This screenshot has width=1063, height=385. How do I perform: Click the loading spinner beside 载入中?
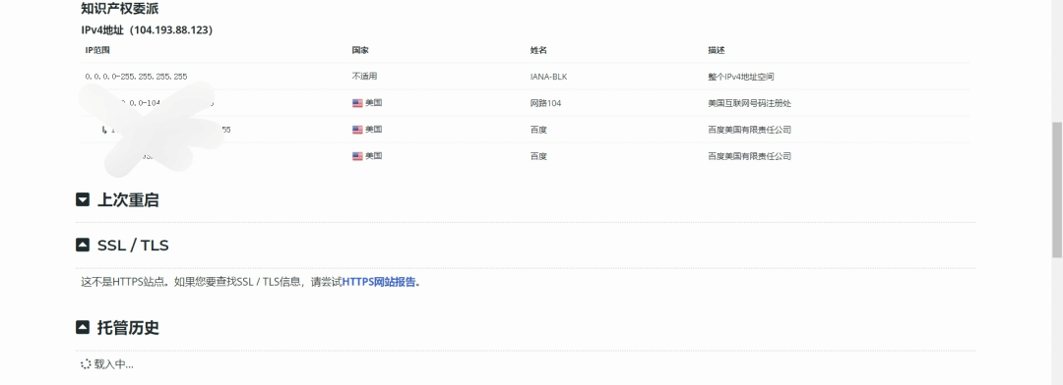(x=86, y=364)
